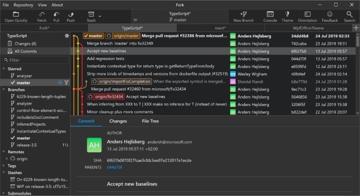Expand the origin remote
This screenshot has height=196, width=360.
7,158
